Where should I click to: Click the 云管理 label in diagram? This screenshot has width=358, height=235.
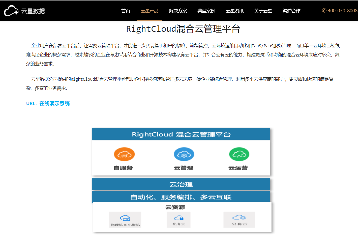click(184, 168)
